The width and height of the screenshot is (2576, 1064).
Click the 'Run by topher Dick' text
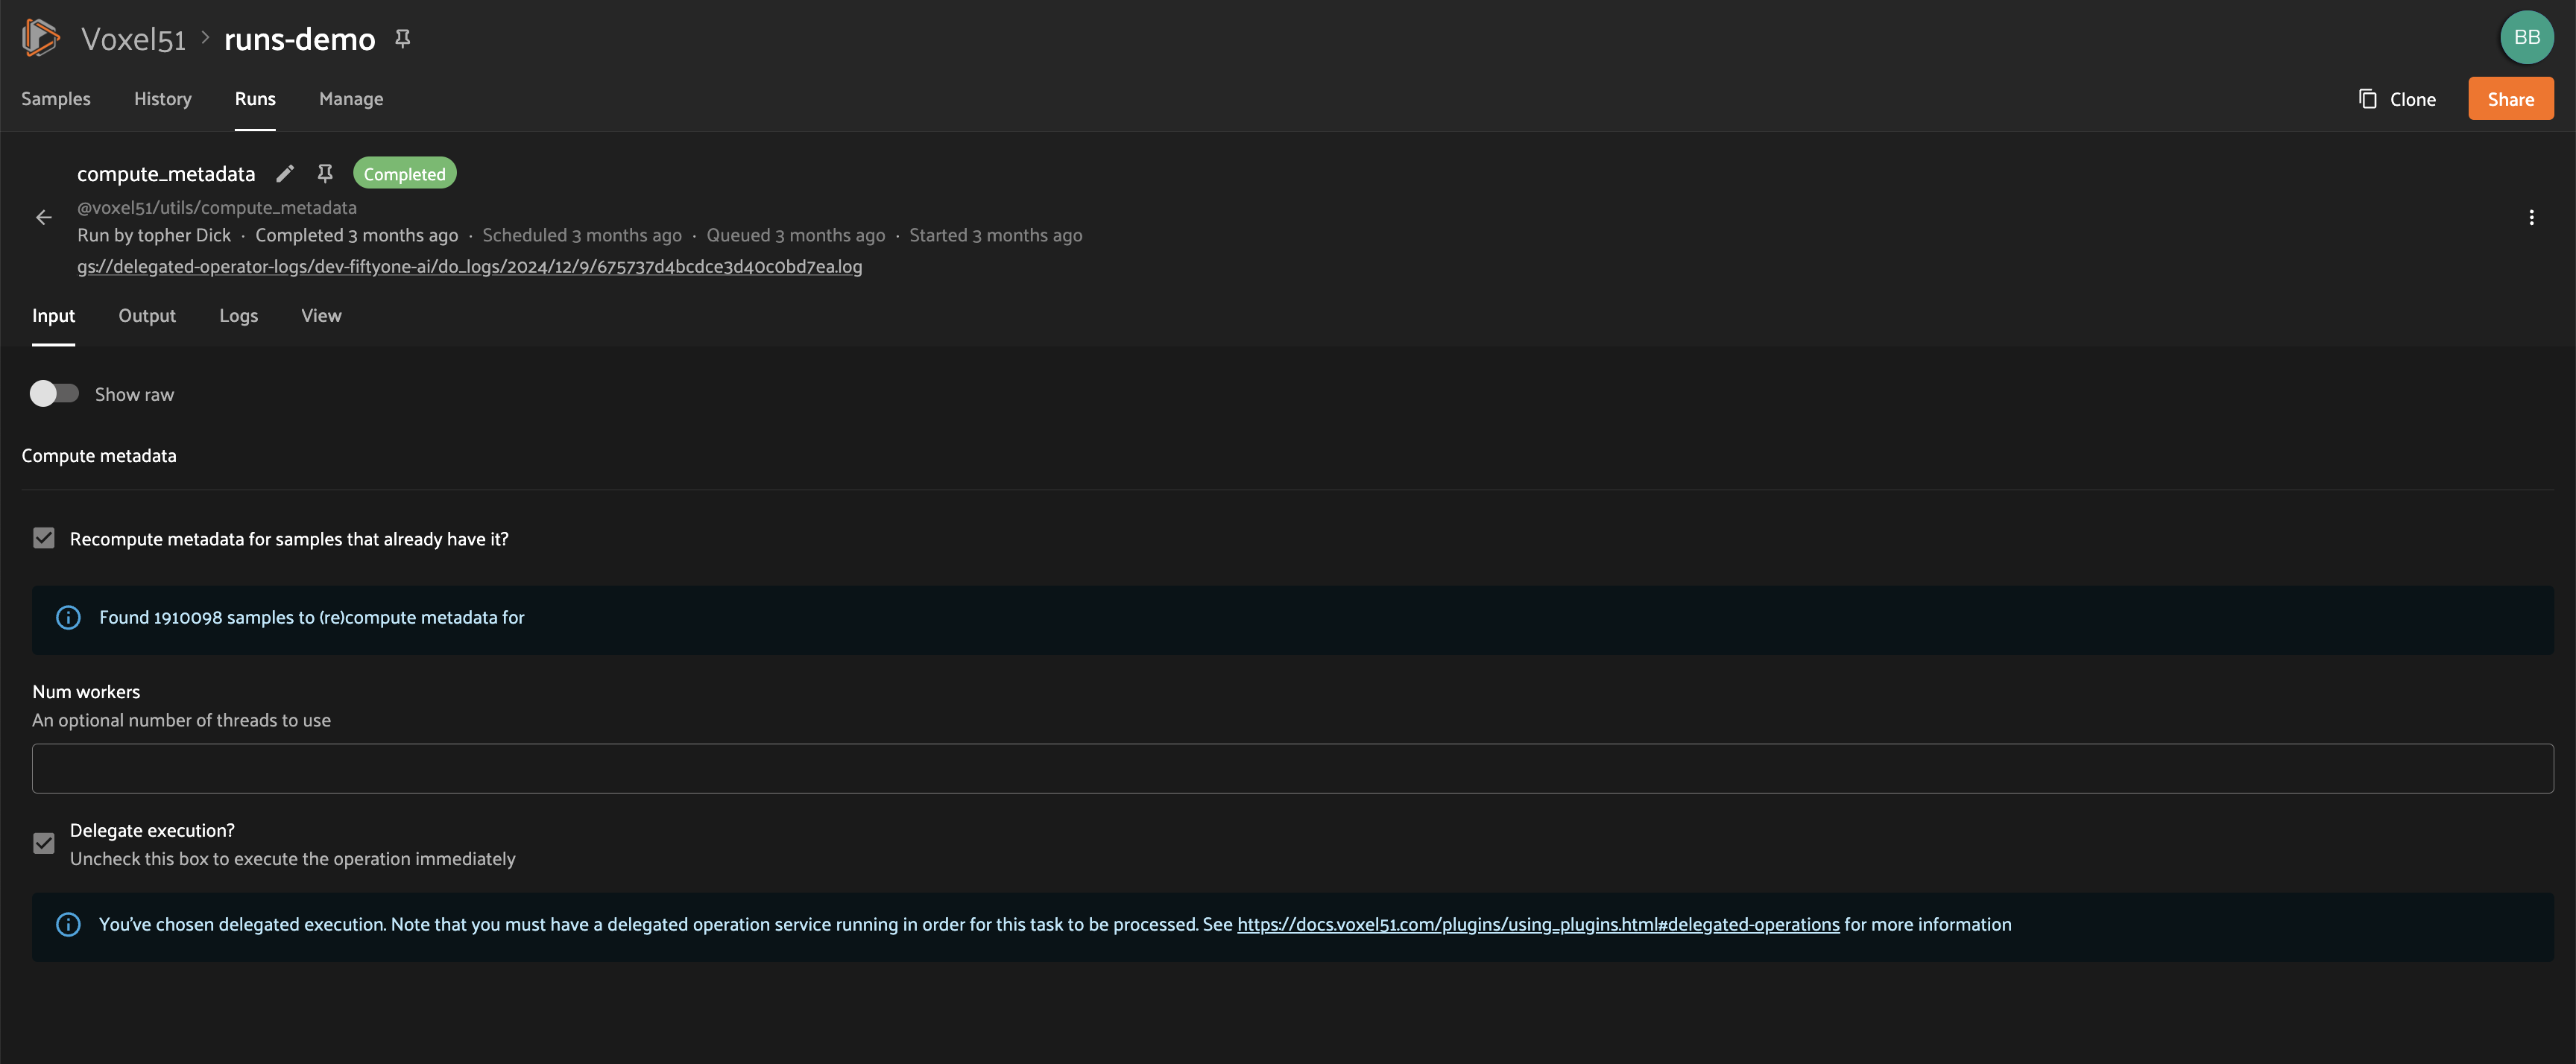(154, 236)
